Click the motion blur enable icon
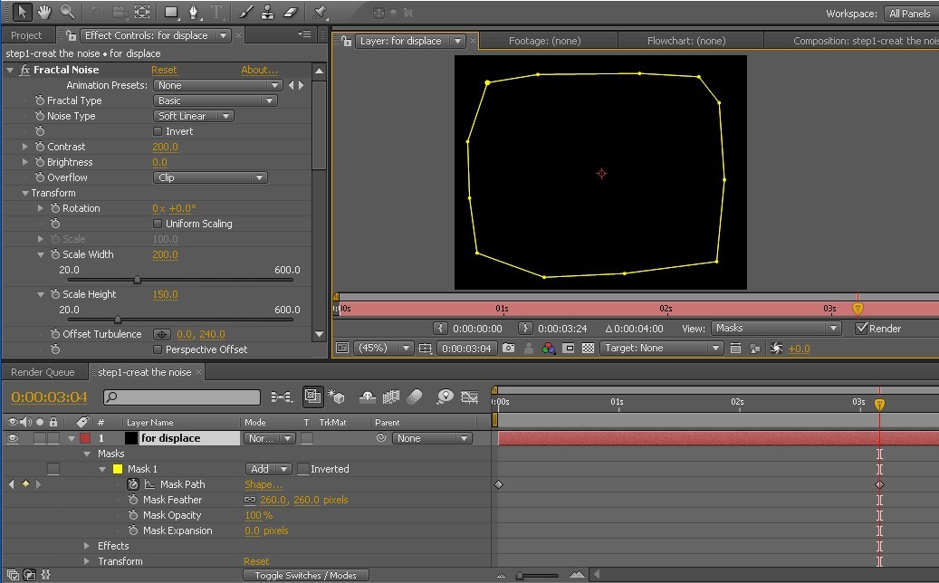This screenshot has width=939, height=583. (x=415, y=397)
